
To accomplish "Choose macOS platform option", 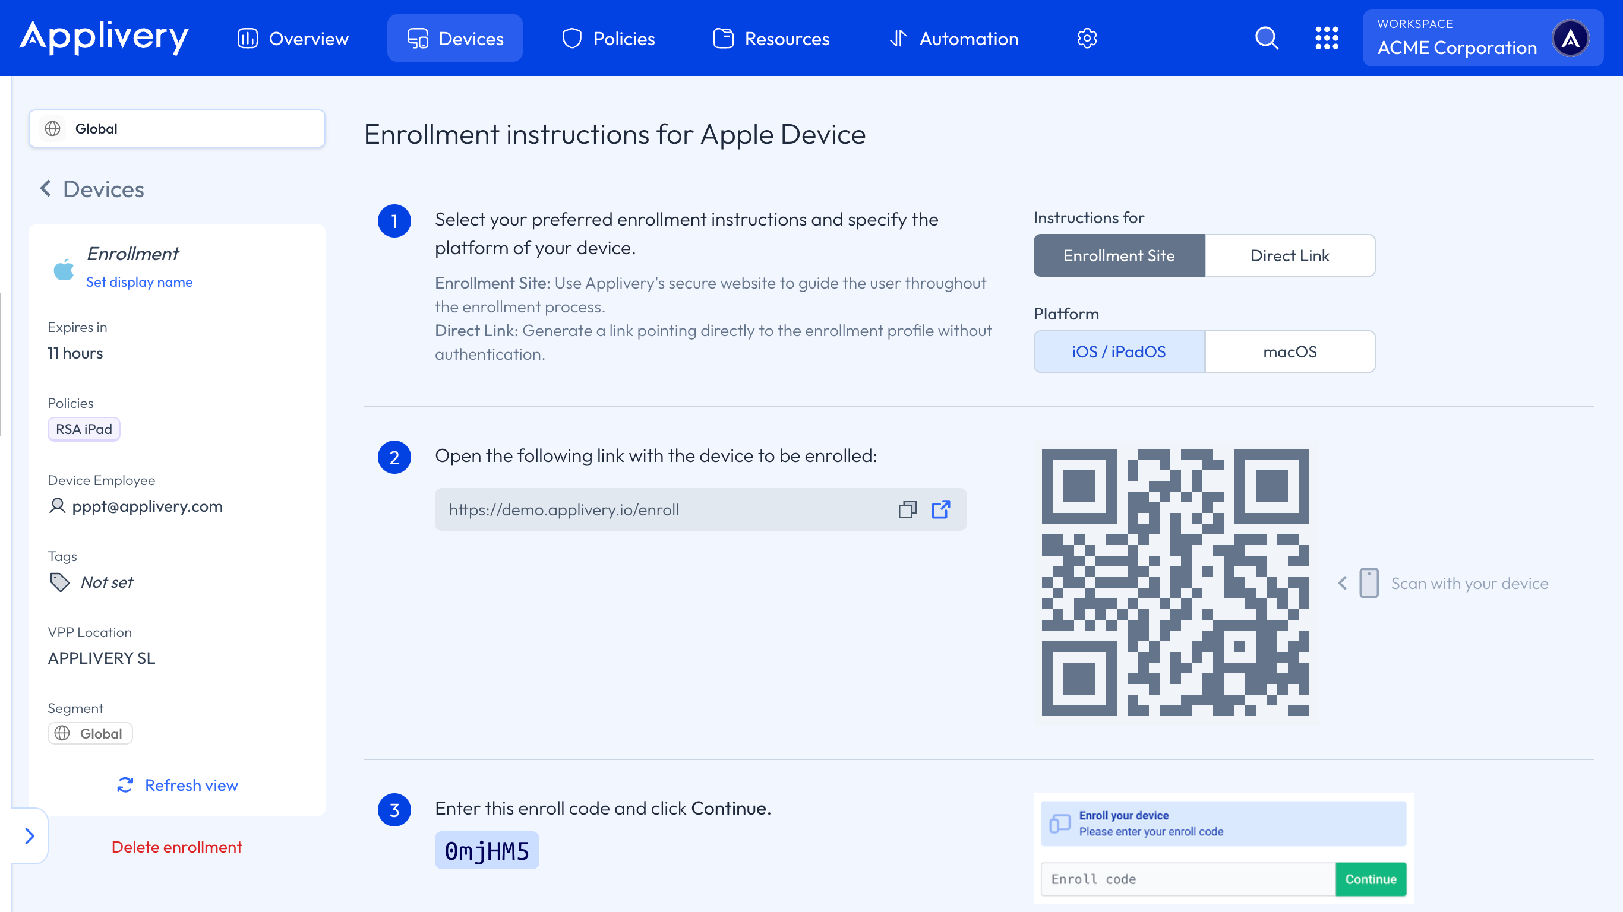I will 1290,351.
